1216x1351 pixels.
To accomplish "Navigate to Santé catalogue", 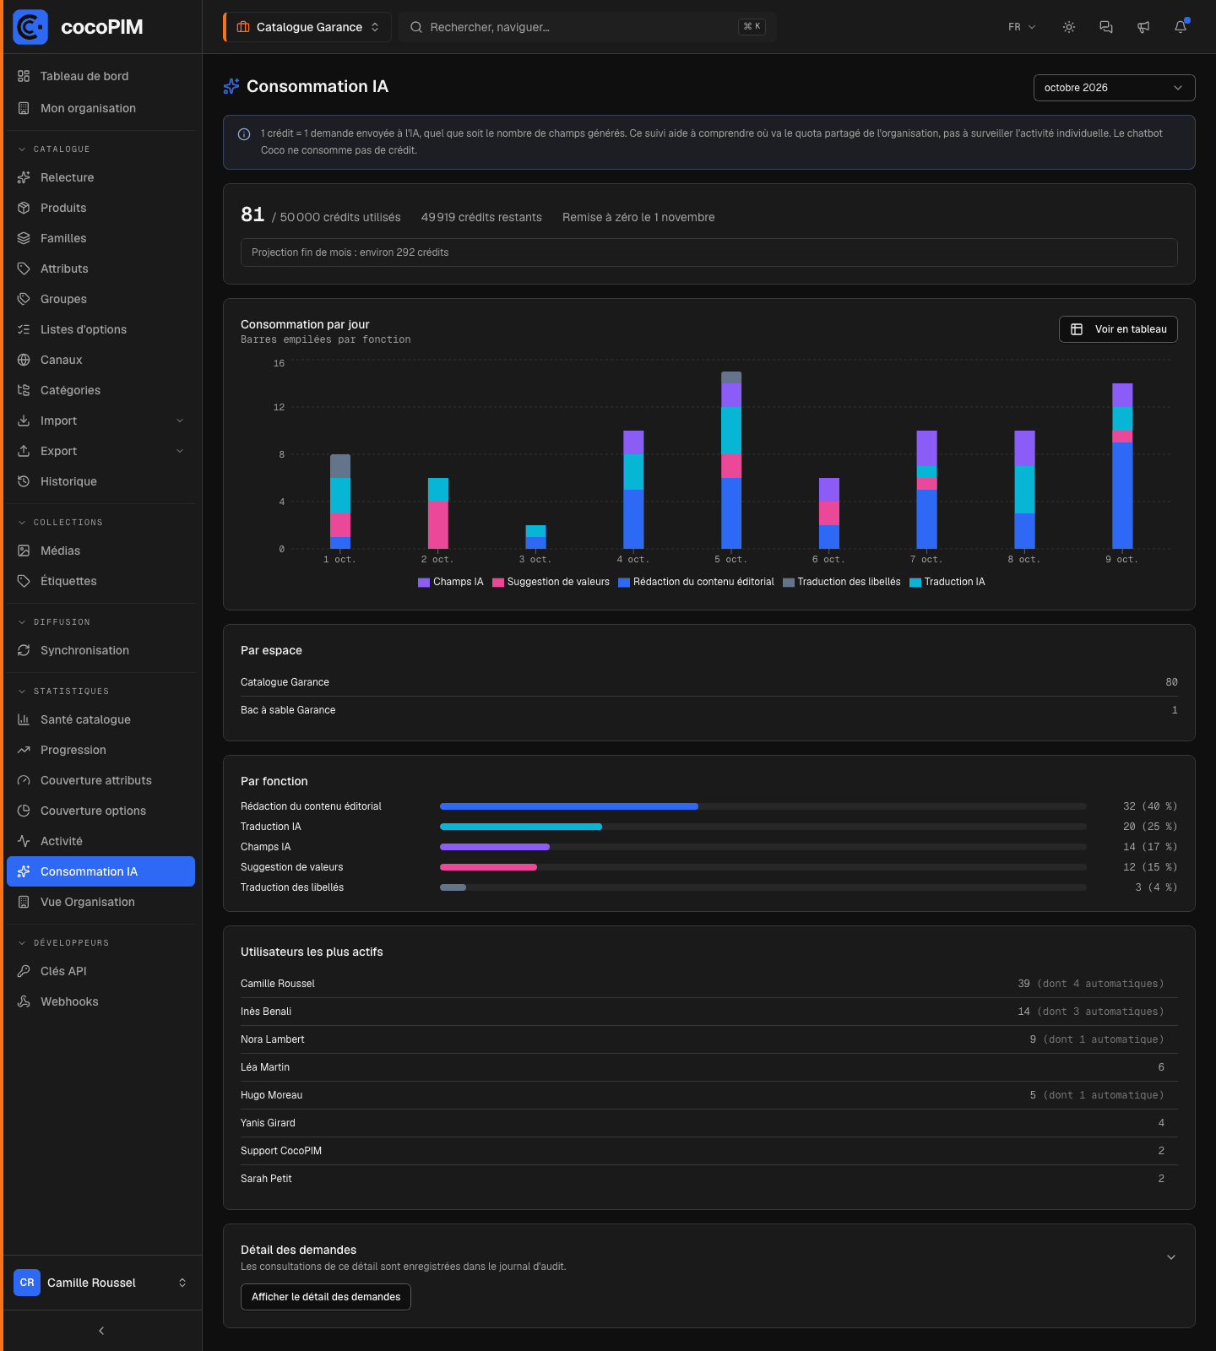I will tap(101, 719).
